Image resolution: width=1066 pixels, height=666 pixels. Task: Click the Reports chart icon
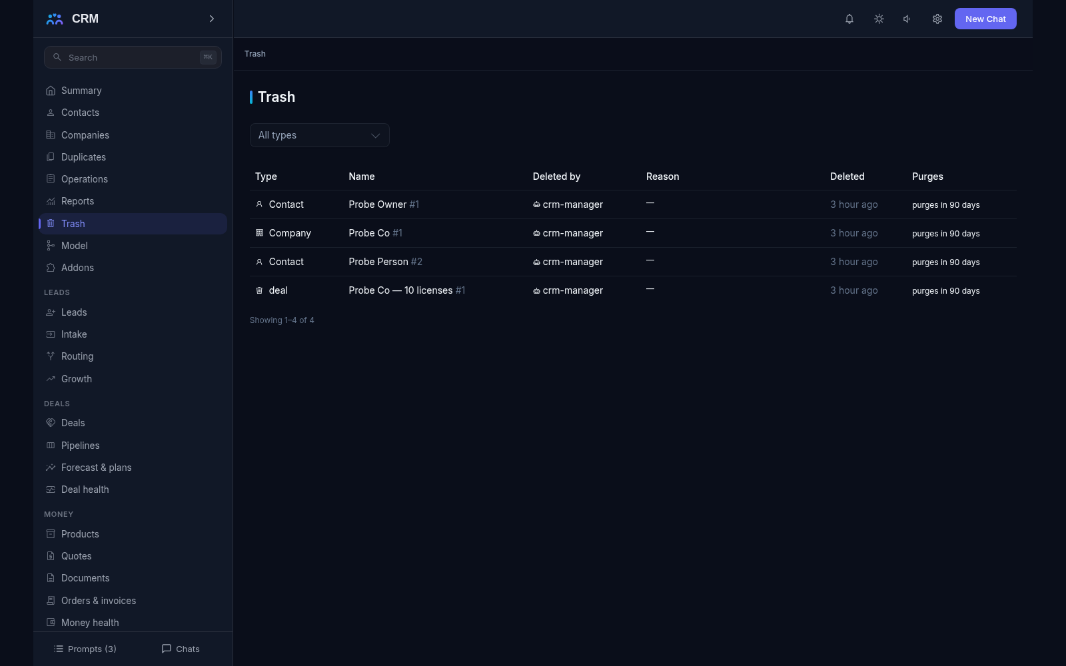51,201
